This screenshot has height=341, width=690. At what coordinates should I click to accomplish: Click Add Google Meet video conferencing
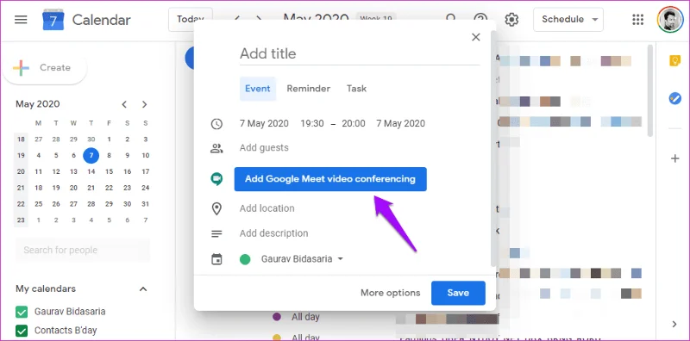(330, 179)
